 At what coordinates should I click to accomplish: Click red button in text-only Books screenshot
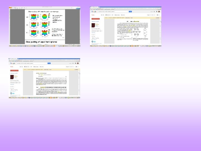[x=14, y=70]
